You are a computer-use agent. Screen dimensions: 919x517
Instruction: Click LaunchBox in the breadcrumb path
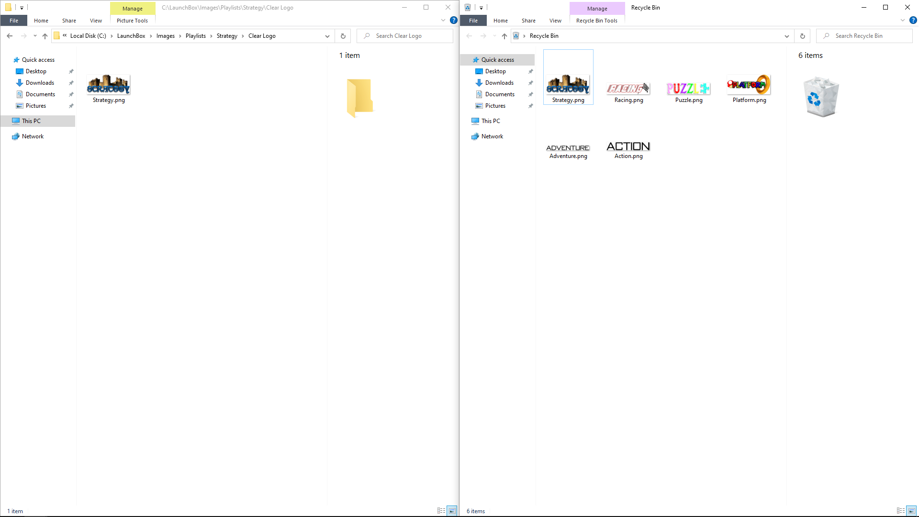click(131, 36)
